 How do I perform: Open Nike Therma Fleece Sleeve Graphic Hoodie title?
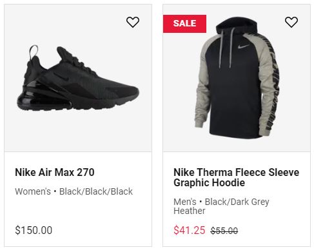pos(236,177)
